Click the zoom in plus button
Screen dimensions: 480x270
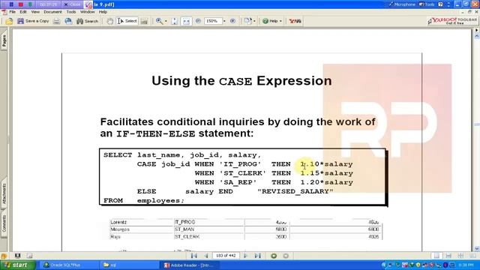click(233, 21)
